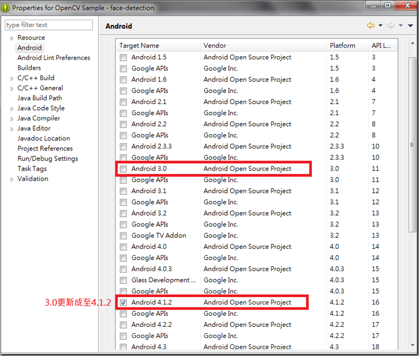This screenshot has width=419, height=356.
Task: Click the Vendor column header
Action: click(263, 46)
